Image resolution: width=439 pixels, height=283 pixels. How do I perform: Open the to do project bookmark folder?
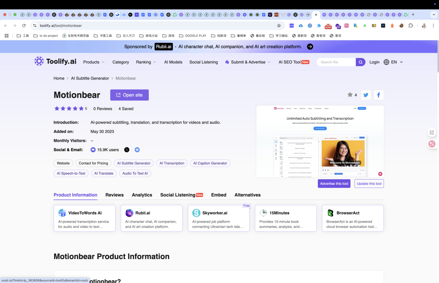pyautogui.click(x=46, y=36)
